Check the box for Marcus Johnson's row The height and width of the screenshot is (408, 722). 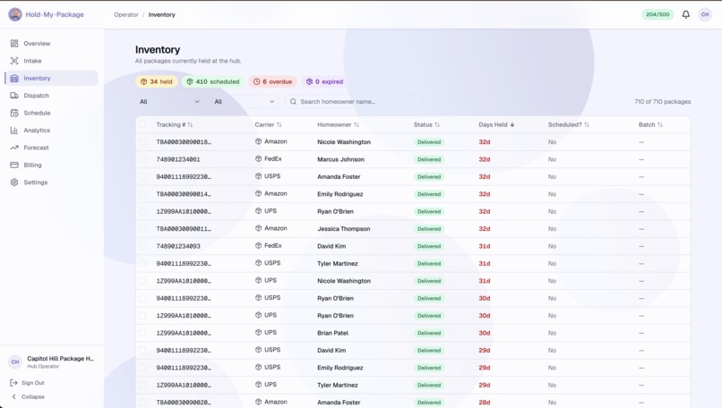pos(142,159)
